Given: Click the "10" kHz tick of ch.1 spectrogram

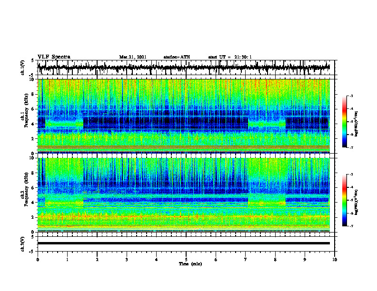Looking at the screenshot, I should pos(32,79).
